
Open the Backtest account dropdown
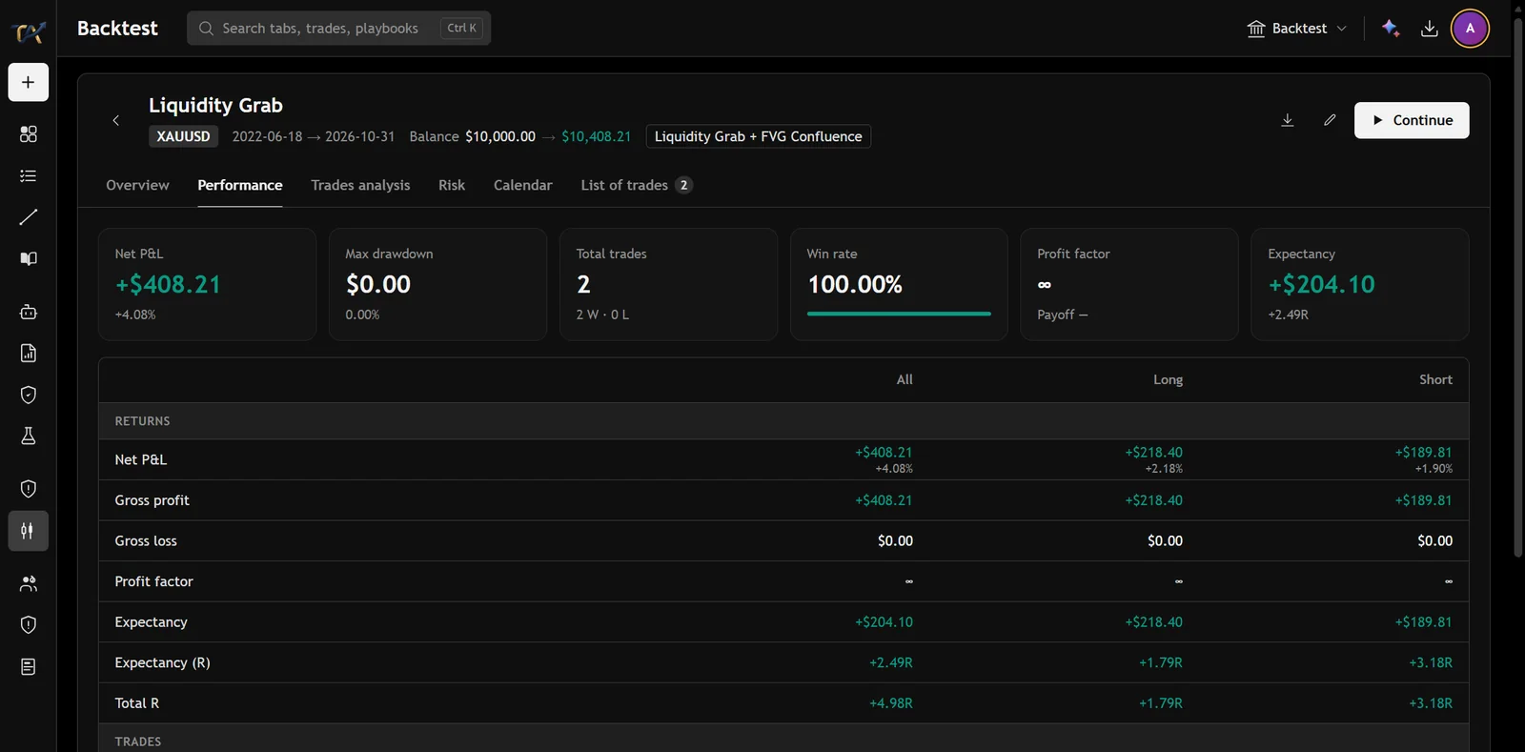coord(1297,29)
